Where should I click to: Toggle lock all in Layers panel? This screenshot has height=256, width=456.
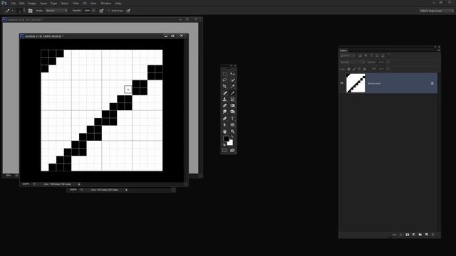coord(364,69)
